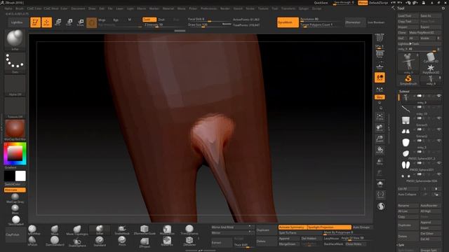Image resolution: width=449 pixels, height=252 pixels.
Task: Select the Rotate transform icon in top toolbar
Action: (81, 22)
